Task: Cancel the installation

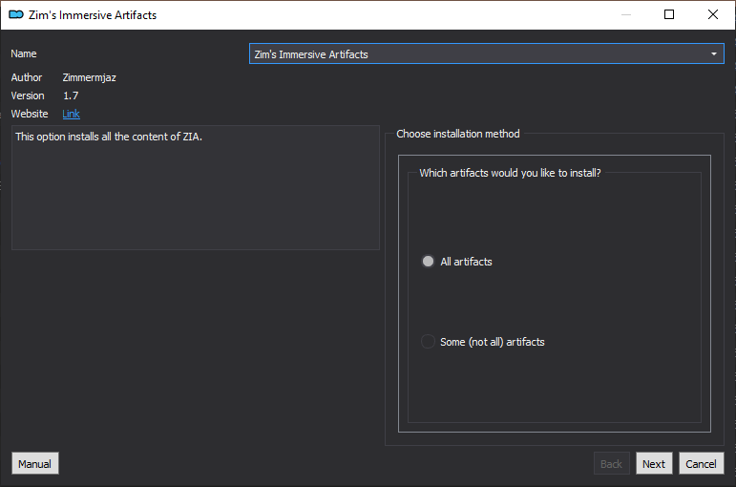Action: [702, 463]
